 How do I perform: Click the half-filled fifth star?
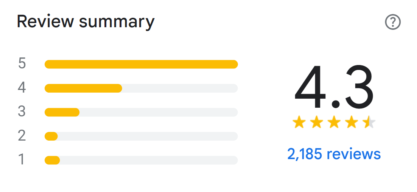tap(369, 122)
